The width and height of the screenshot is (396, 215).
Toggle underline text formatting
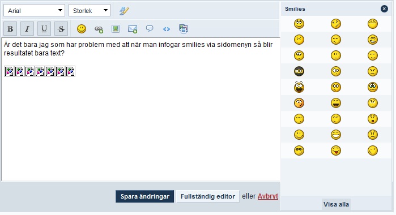[x=44, y=29]
